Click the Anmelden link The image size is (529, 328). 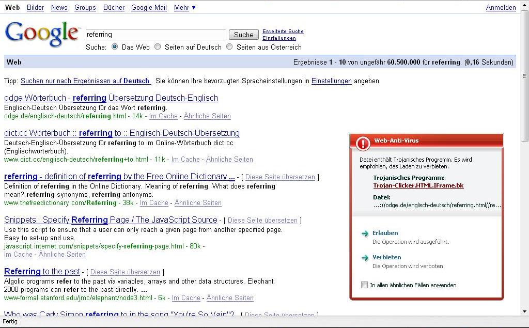click(501, 7)
